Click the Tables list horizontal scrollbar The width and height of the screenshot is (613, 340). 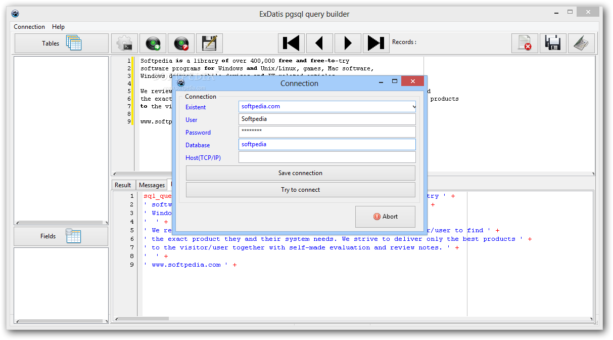[61, 222]
